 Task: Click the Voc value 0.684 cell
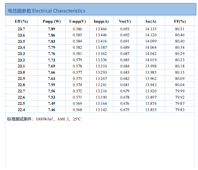[x=125, y=66]
